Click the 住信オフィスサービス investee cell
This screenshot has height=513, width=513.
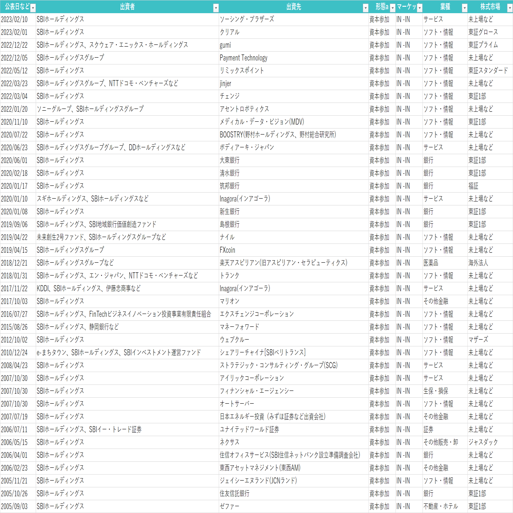click(294, 455)
